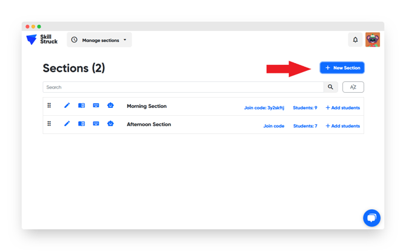Click the robot icon for Afternoon Section
This screenshot has width=406, height=251.
[x=110, y=124]
